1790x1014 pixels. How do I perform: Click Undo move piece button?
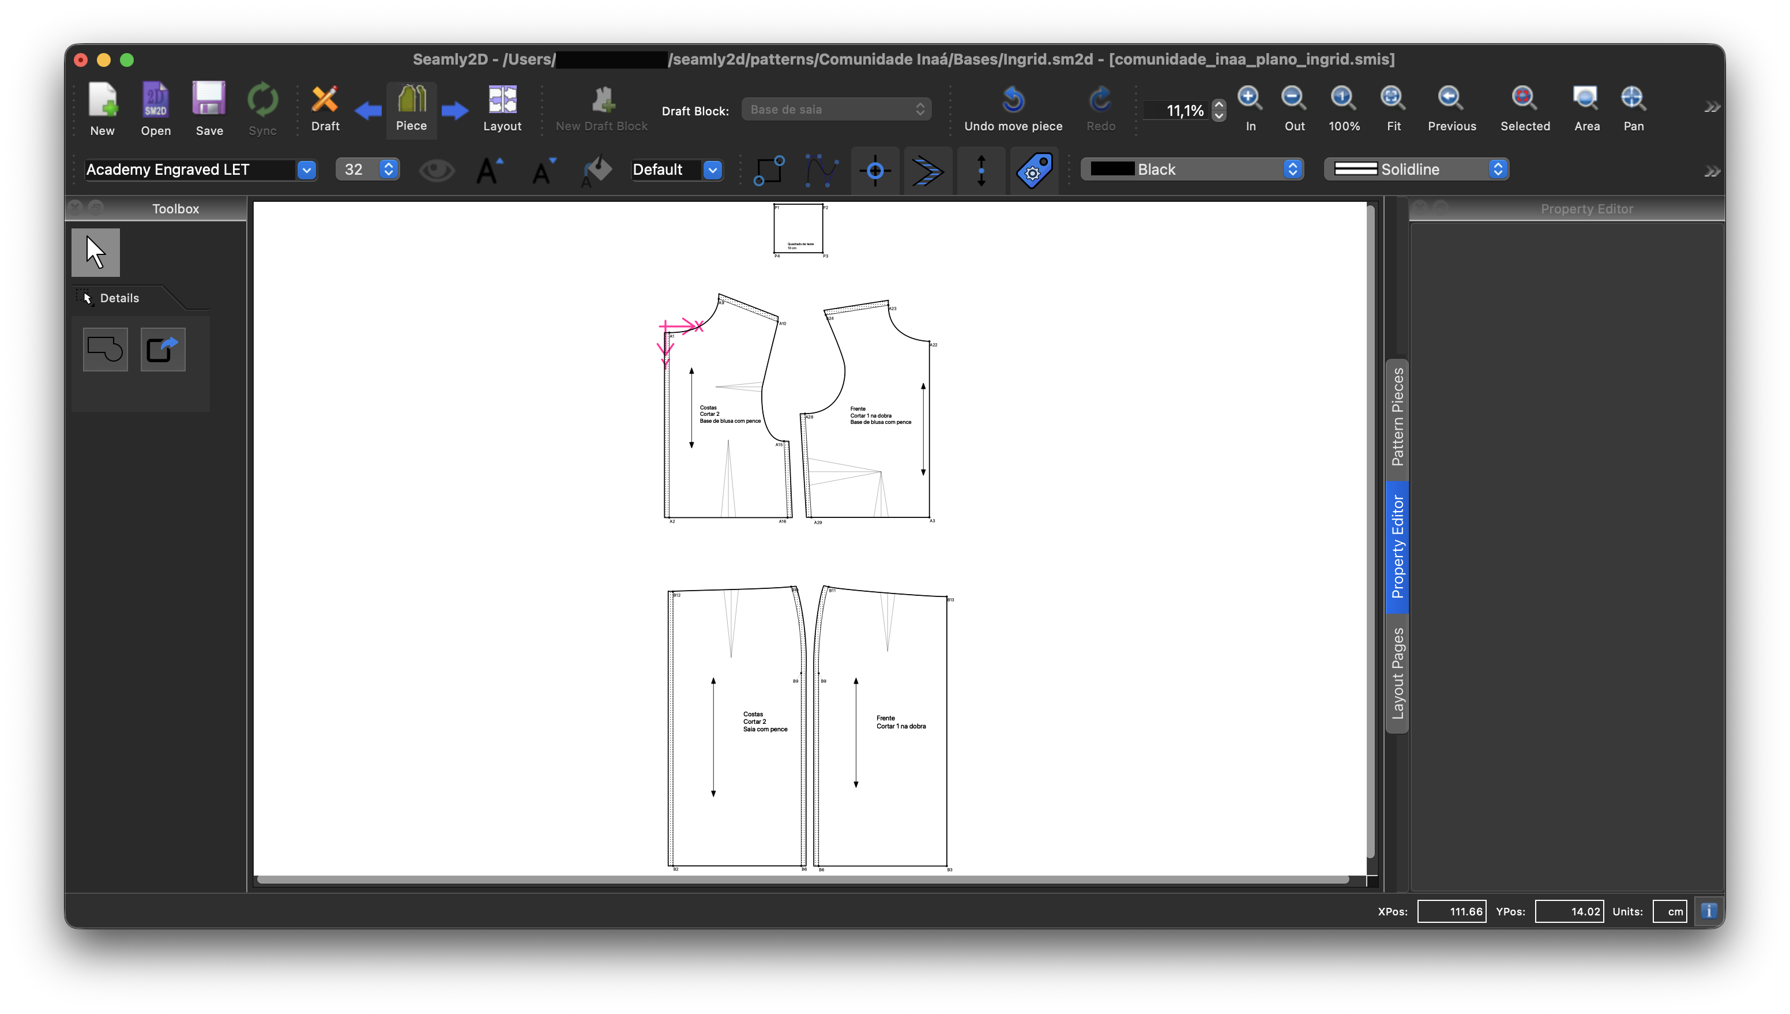pos(1012,108)
